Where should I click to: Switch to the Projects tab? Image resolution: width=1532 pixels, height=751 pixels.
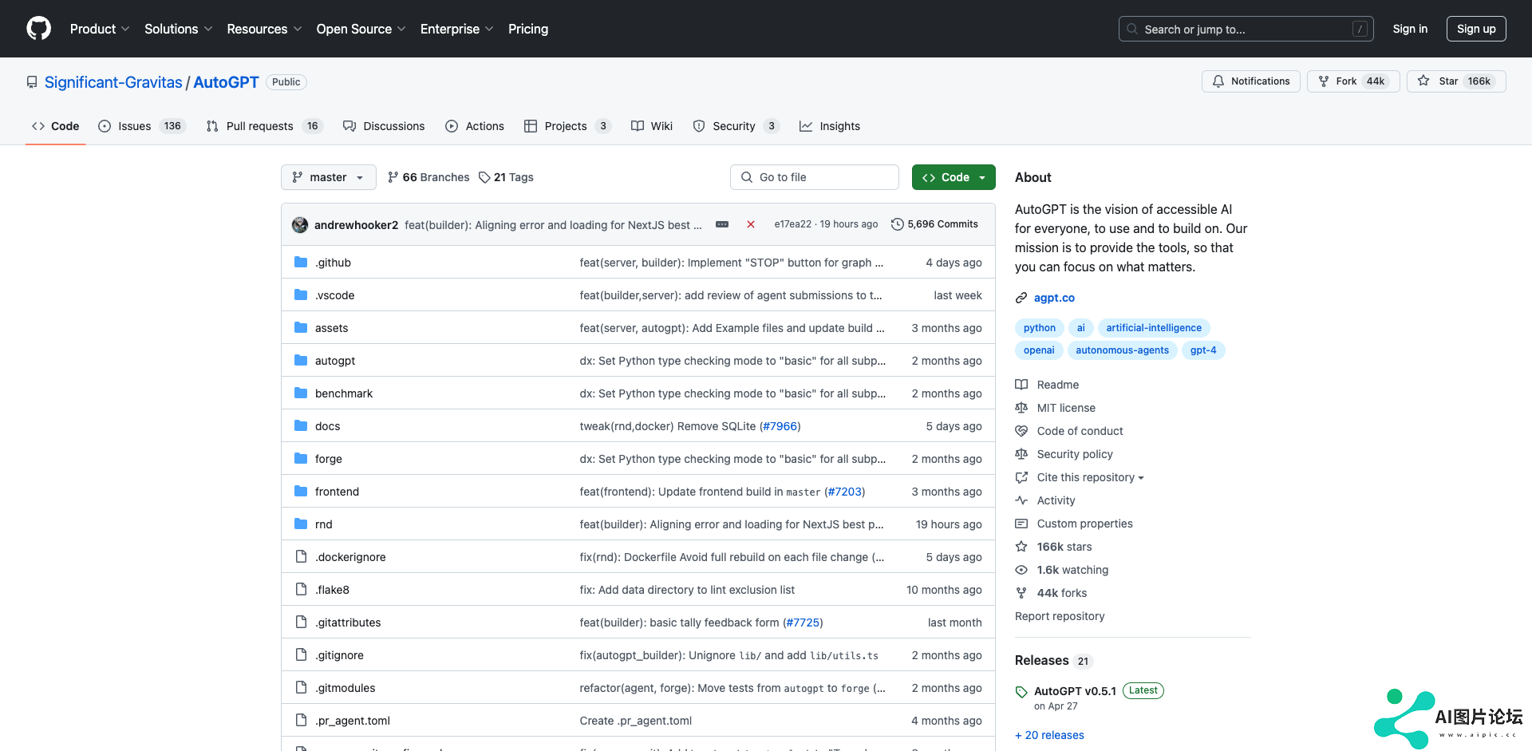tap(567, 126)
